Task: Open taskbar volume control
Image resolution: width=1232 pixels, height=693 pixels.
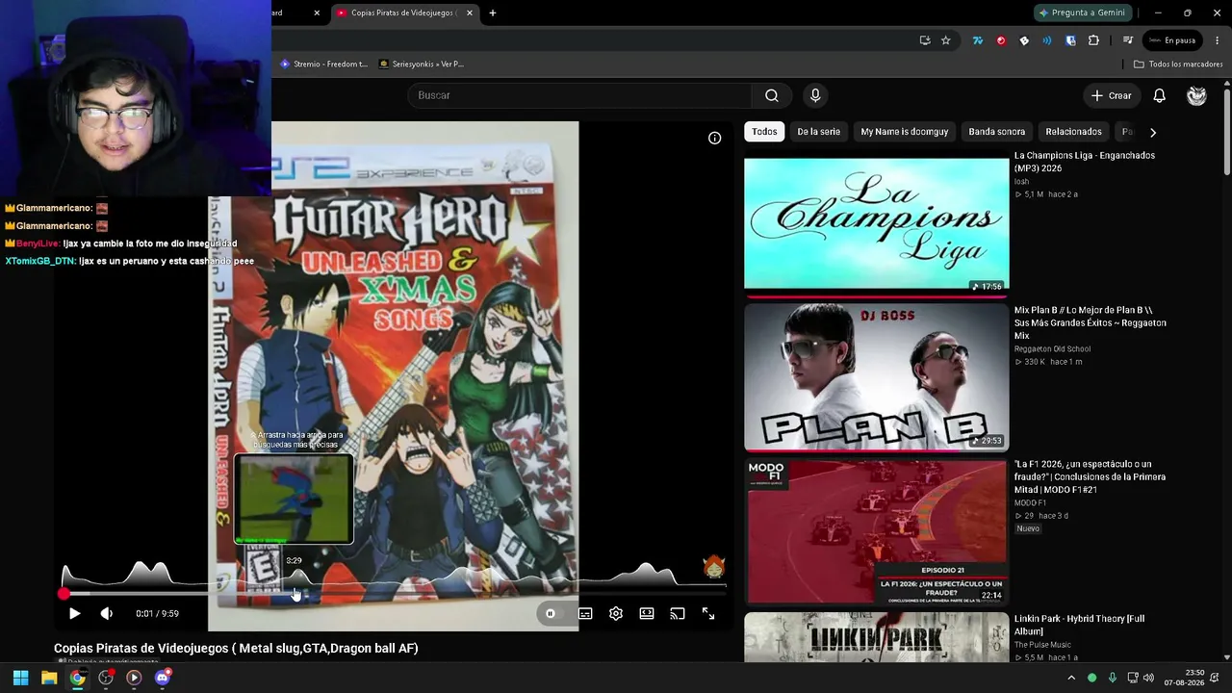Action: [x=1148, y=678]
